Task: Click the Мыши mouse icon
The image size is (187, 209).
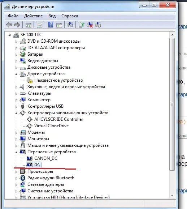Action: click(x=23, y=145)
